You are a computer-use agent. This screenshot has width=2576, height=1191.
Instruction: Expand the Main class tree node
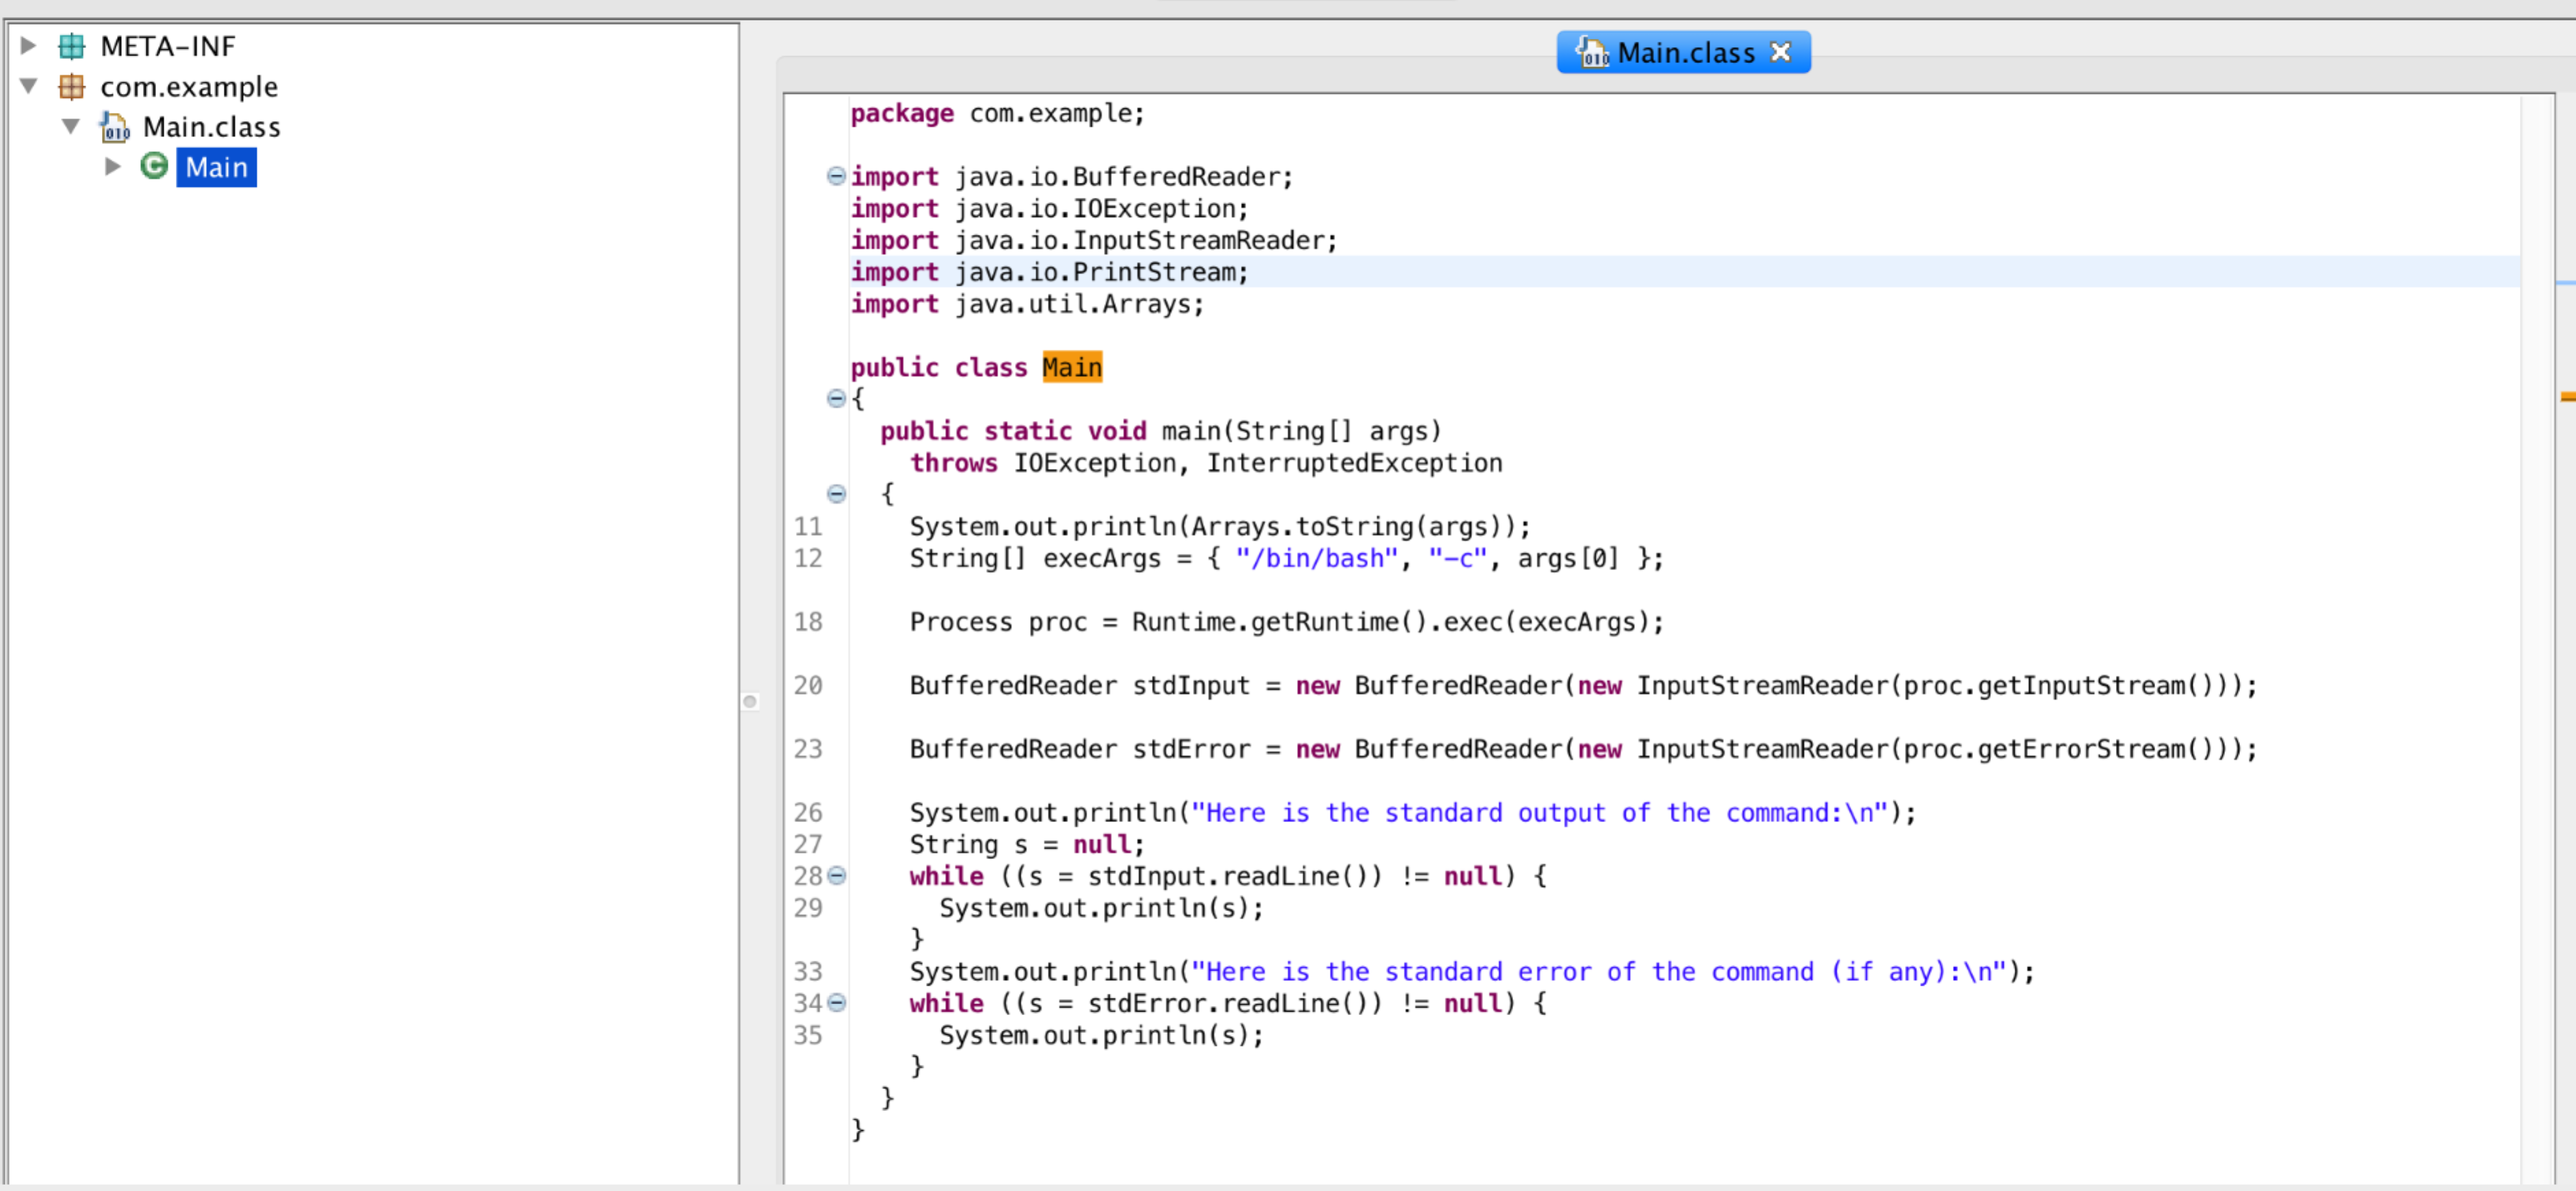coord(113,167)
